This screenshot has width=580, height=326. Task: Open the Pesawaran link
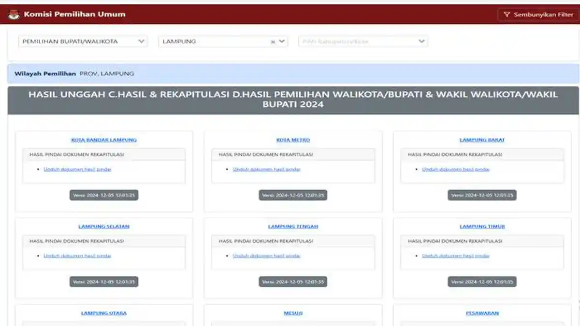(482, 313)
